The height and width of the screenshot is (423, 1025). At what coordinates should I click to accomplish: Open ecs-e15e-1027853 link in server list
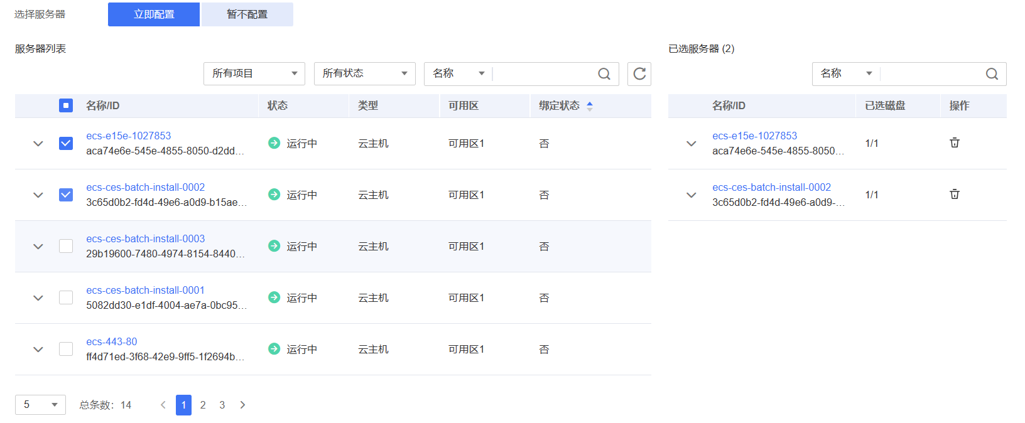pos(129,136)
